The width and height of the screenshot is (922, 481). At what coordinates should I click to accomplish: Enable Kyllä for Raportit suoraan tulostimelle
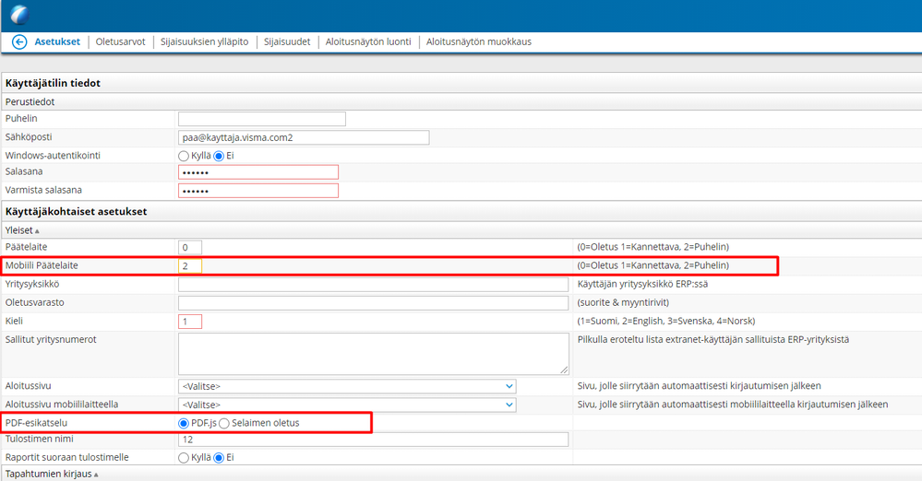pyautogui.click(x=184, y=458)
